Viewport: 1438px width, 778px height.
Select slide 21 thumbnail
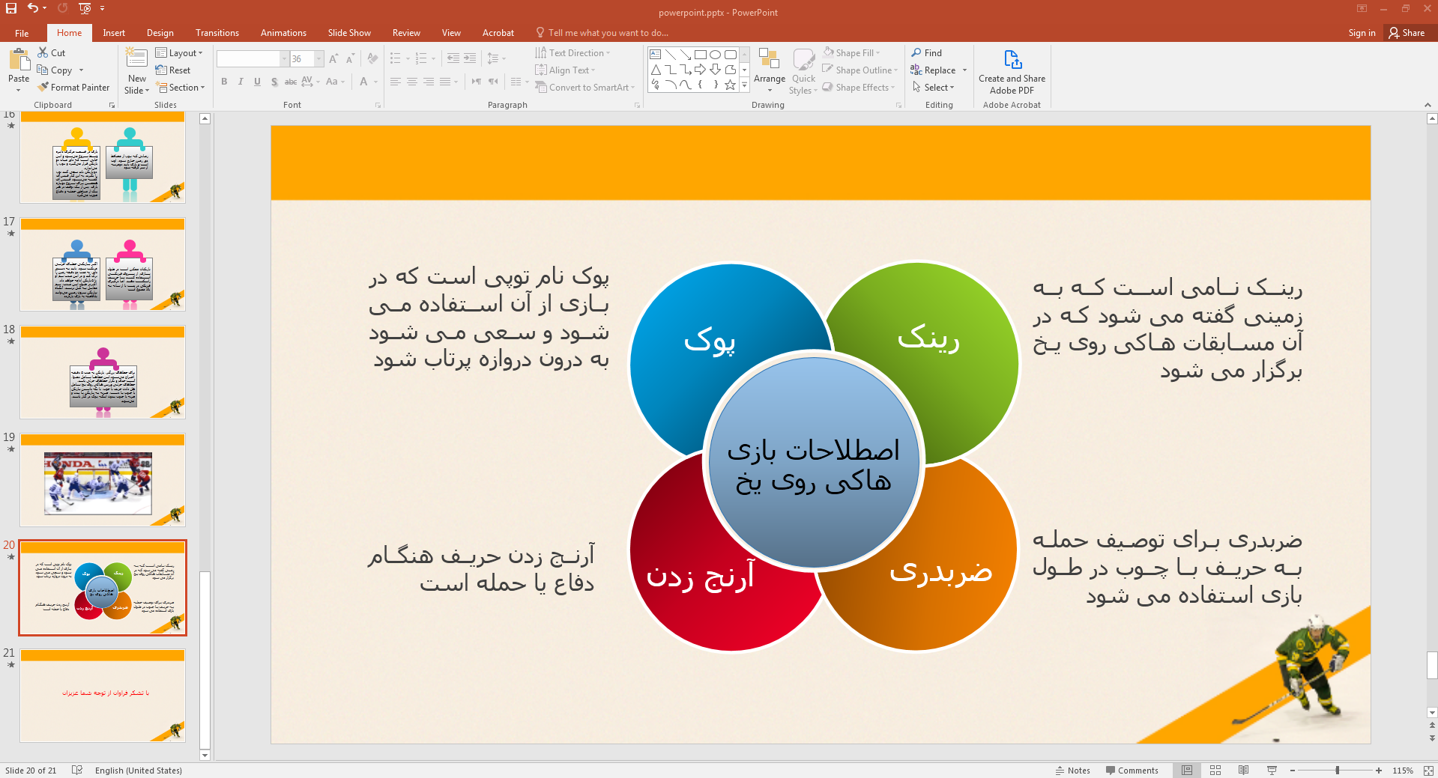pos(103,696)
